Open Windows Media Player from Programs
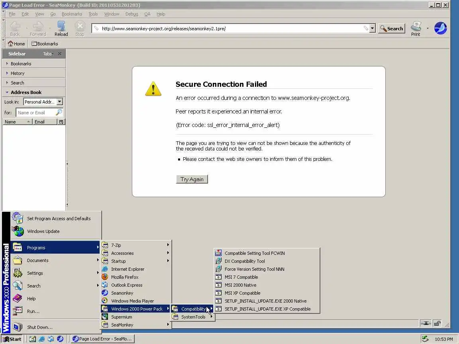 [136, 301]
